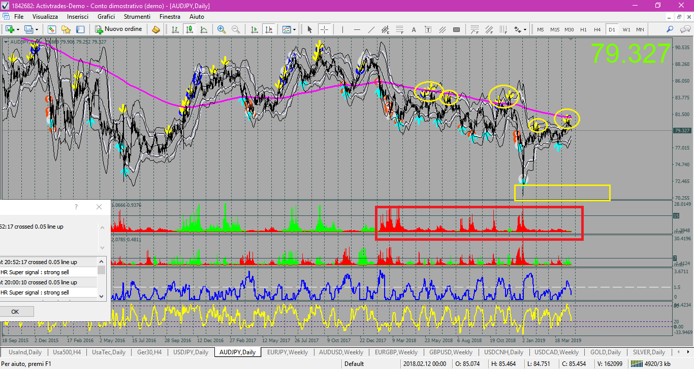Switch to the M15 timeframe

(555, 29)
